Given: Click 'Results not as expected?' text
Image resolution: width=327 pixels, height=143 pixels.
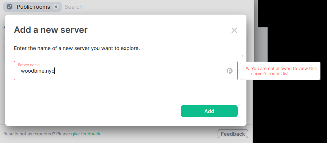Looking at the screenshot, I should (36, 134).
